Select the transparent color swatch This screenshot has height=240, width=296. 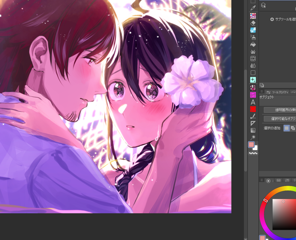point(253,153)
